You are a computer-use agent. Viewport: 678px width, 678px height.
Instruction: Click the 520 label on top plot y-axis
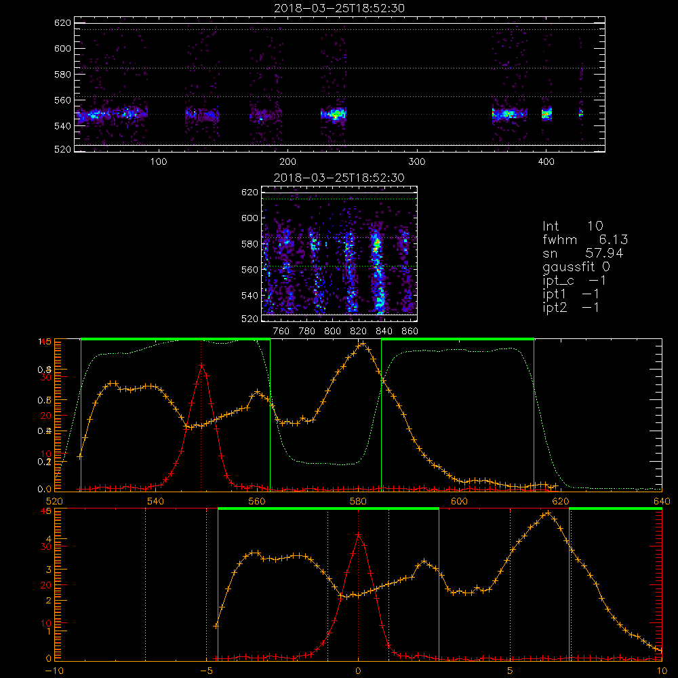(62, 149)
